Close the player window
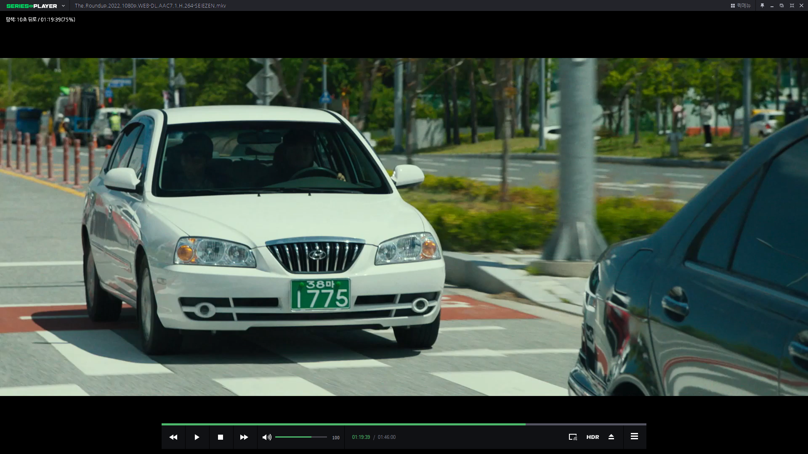This screenshot has height=454, width=808. tap(801, 5)
